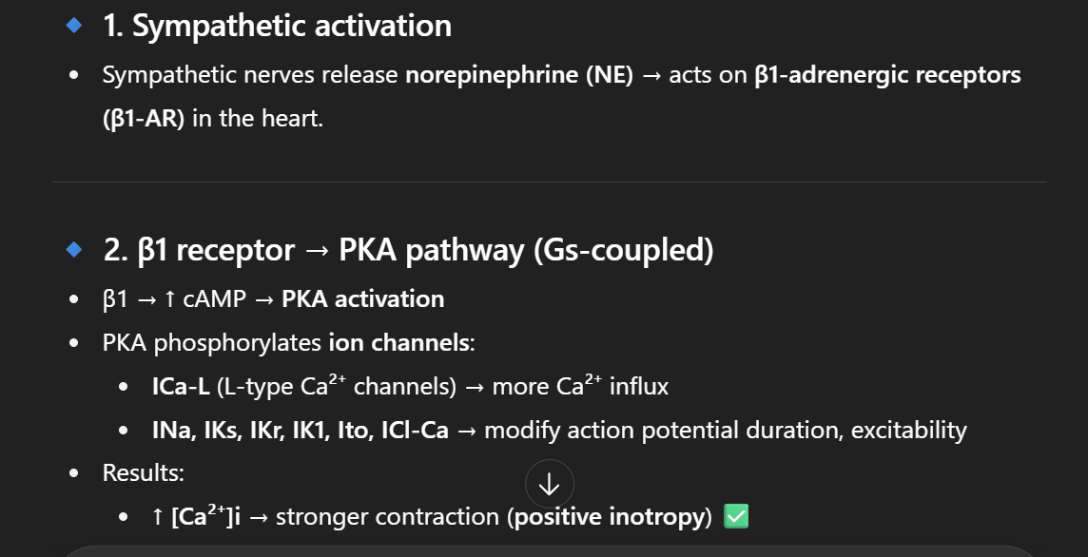Click the blue diamond beside Sympathetic activation
Viewport: 1088px width, 557px height.
[75, 27]
